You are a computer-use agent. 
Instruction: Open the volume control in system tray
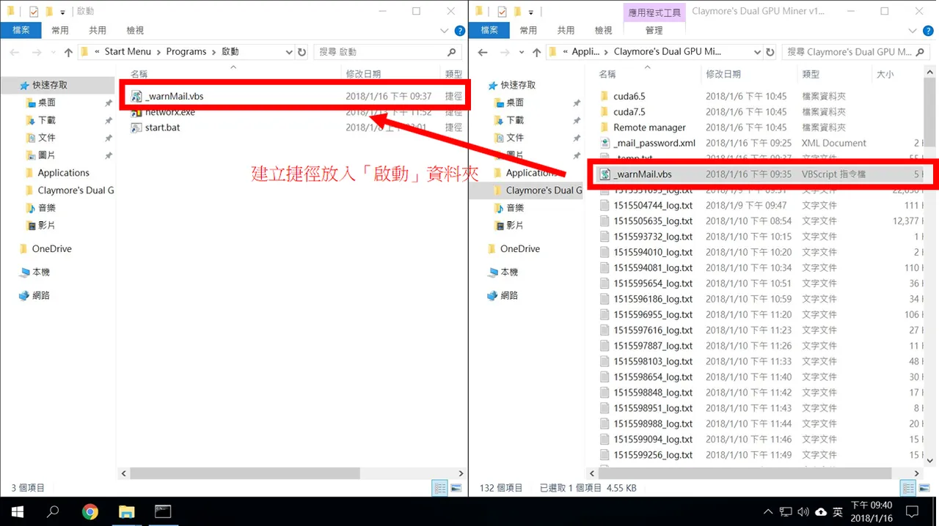pos(803,511)
